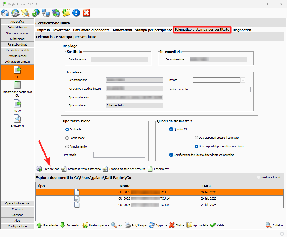Open Dichiarazione sostitutiva CU icon
Screen dimensions: 287x237
click(17, 85)
